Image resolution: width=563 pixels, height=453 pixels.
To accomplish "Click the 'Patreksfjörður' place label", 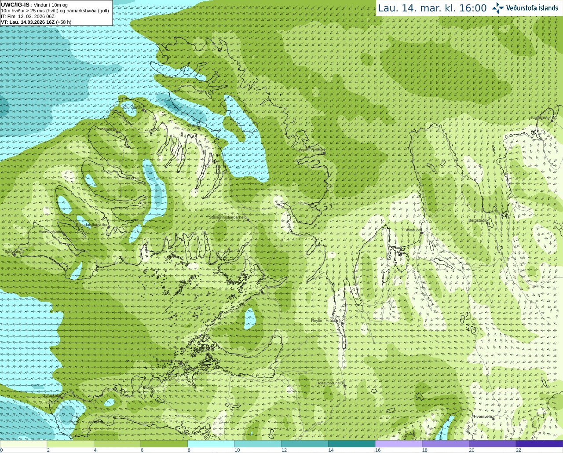I will coord(51,231).
